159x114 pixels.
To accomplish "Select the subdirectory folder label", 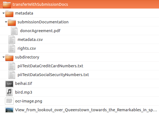I will tap(27, 57).
